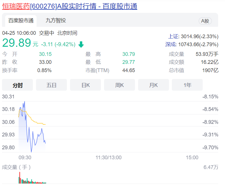Click the A股 market badge
This screenshot has height=187, width=225.
pos(205,21)
